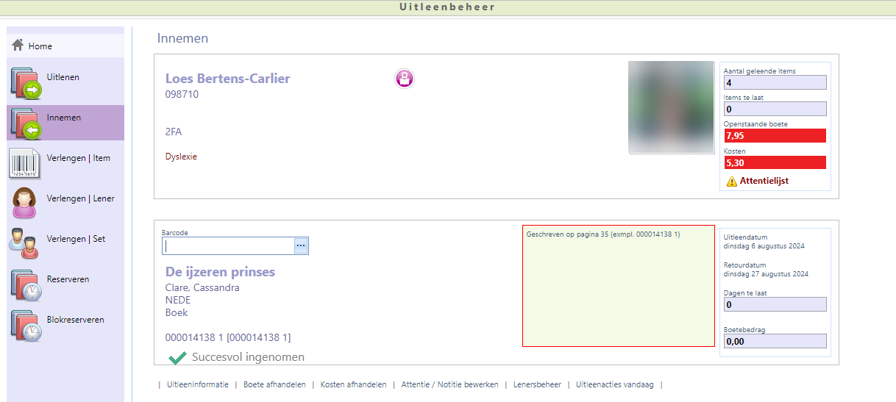The height and width of the screenshot is (402, 896).
Task: Open Verlengen Set via its people icon
Action: click(x=24, y=243)
